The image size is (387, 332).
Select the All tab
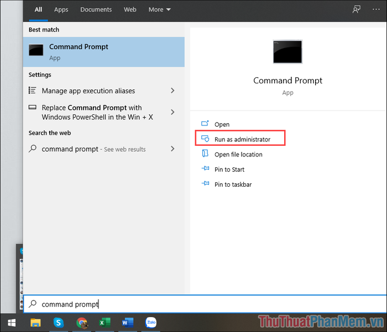[38, 9]
